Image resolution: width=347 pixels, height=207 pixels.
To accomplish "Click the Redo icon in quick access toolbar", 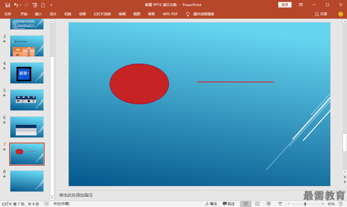I will point(26,5).
